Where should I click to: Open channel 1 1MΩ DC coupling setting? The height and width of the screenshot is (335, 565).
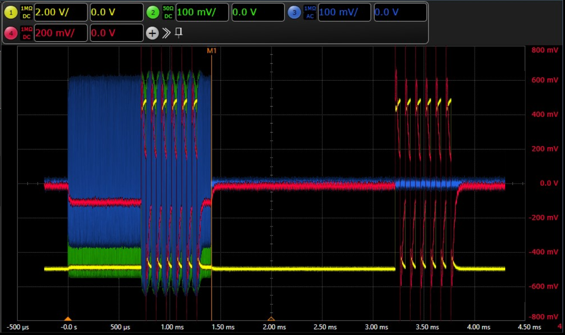[x=26, y=12]
